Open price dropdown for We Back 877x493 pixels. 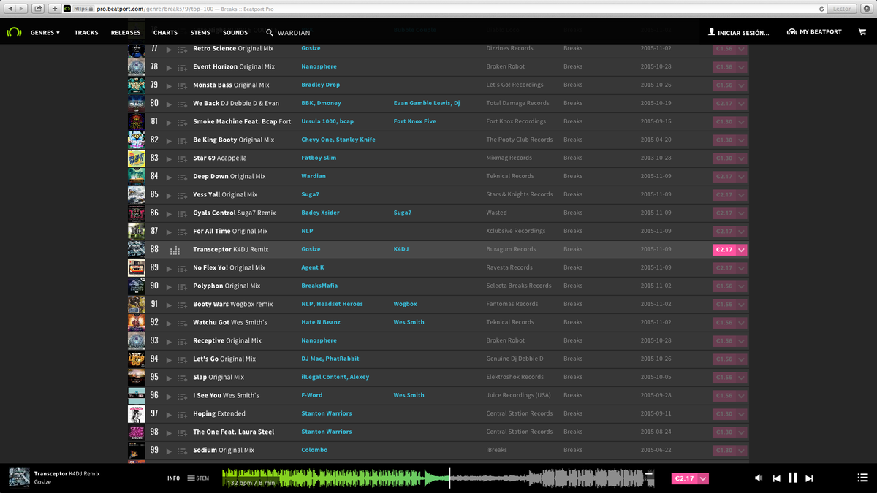742,104
